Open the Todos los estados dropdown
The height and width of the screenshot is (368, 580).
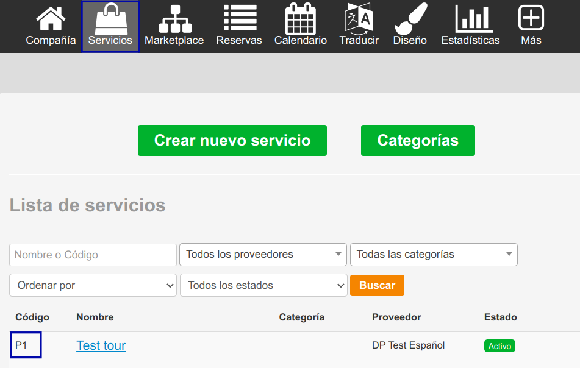tap(263, 285)
